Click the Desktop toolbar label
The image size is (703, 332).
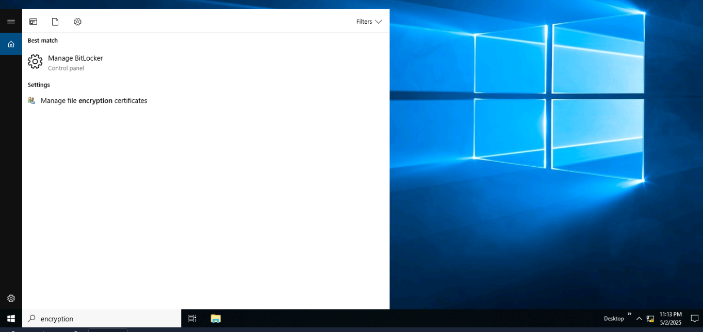(614, 319)
